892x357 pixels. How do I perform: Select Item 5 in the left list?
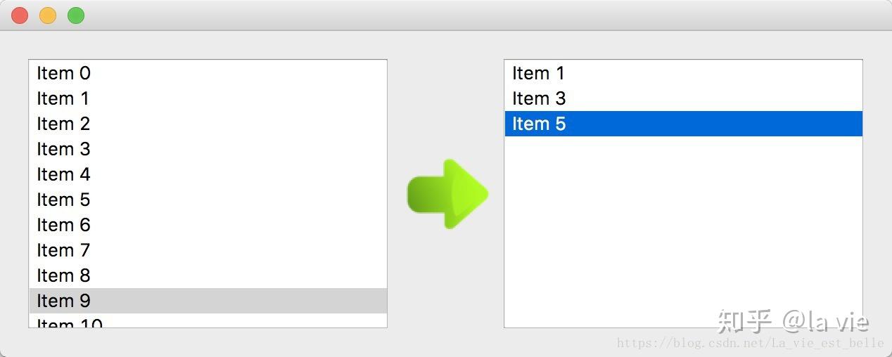[x=64, y=200]
